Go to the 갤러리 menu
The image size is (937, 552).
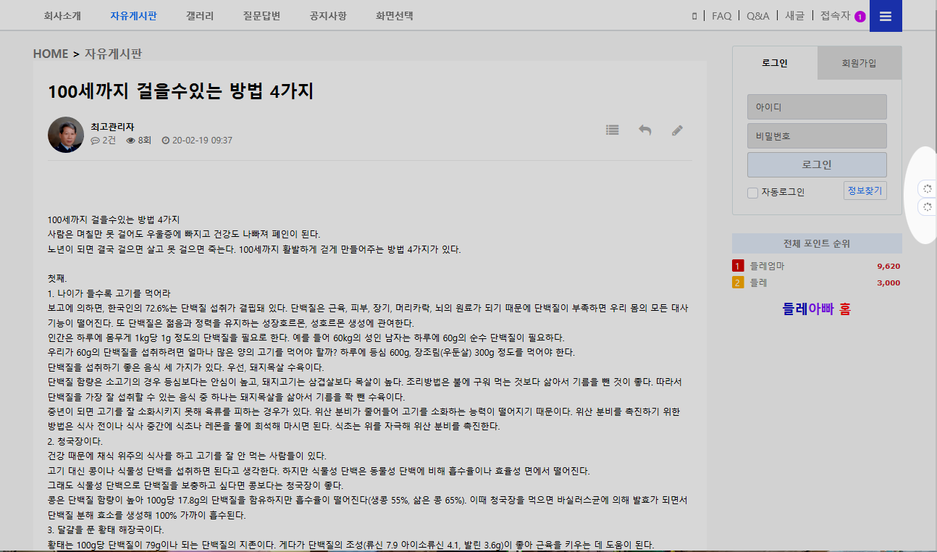(200, 15)
